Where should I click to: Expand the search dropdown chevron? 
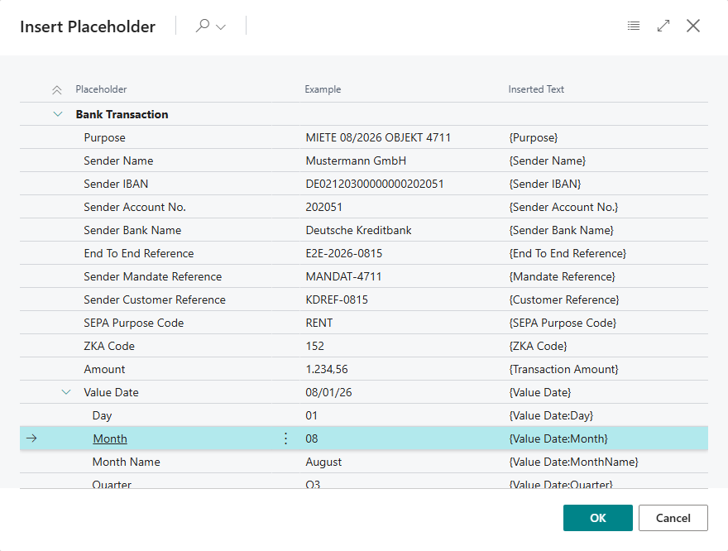[221, 27]
